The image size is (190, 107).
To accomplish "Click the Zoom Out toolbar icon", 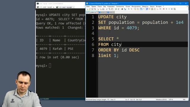I will 132,9.
